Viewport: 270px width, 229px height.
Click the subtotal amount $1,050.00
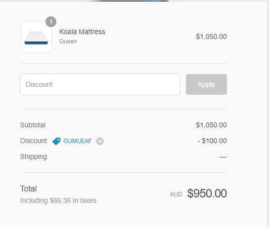click(x=211, y=125)
